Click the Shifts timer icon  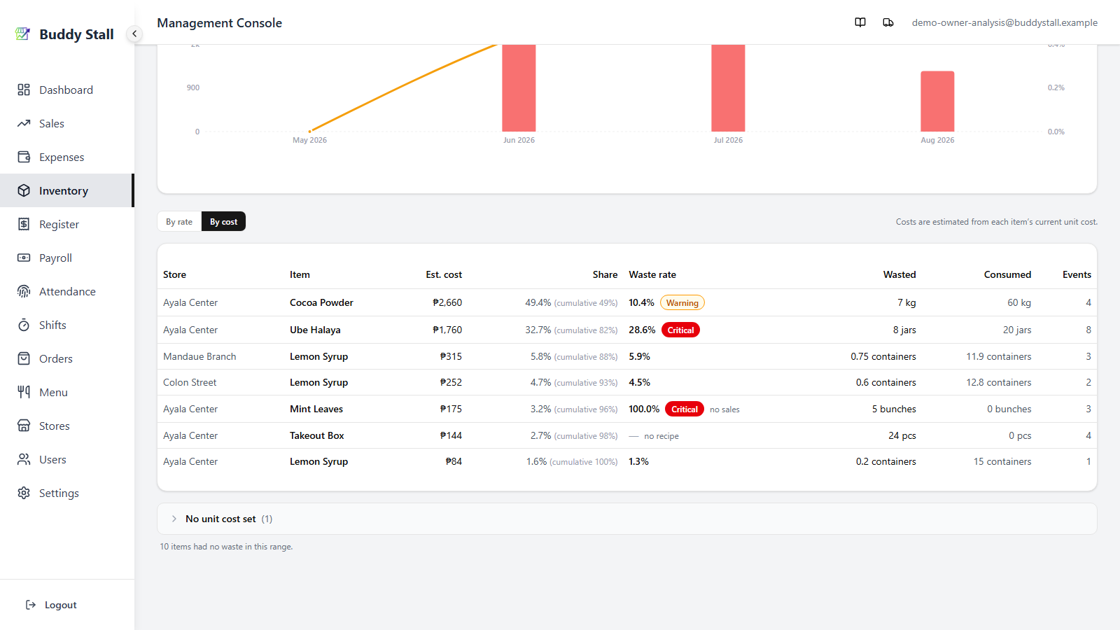(24, 325)
